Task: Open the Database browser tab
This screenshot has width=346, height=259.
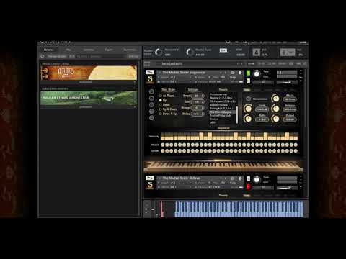Action: pyautogui.click(x=89, y=50)
